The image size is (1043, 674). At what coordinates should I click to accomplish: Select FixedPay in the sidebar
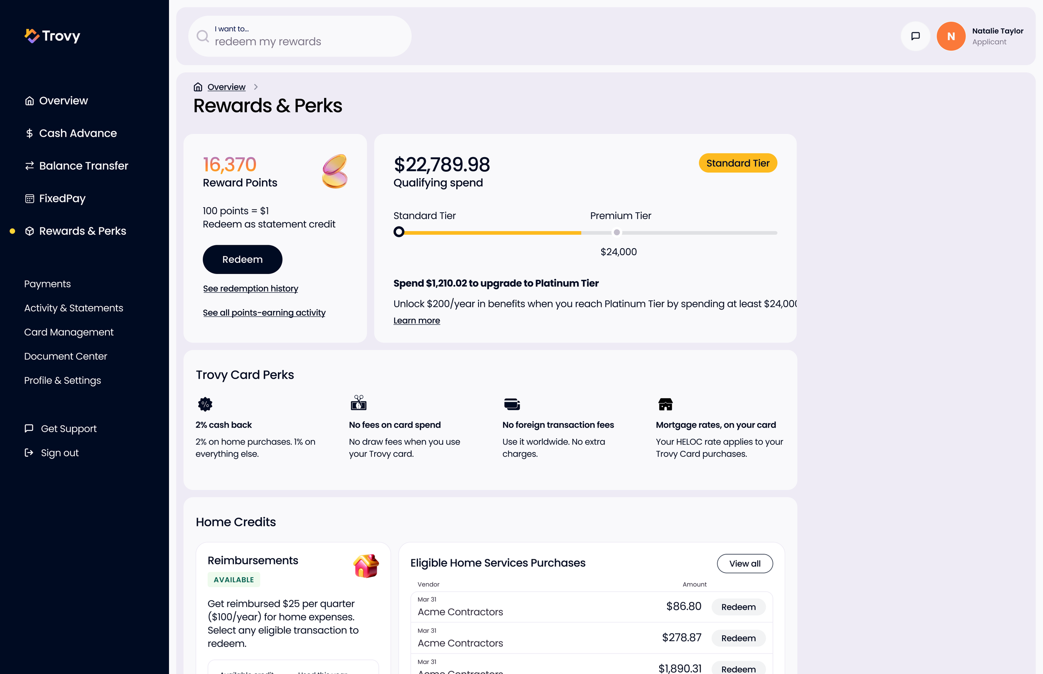tap(62, 198)
